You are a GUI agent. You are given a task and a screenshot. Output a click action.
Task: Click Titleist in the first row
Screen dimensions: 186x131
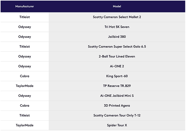(24, 17)
